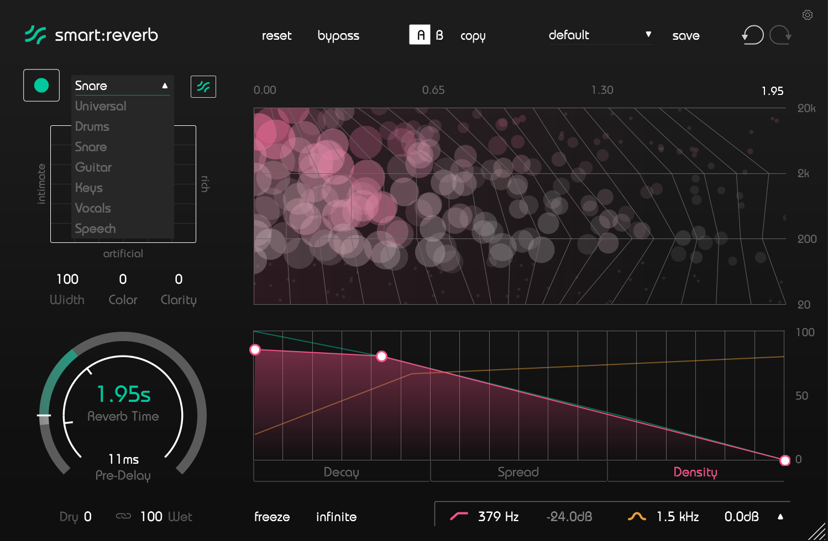828x541 pixels.
Task: Click the smart:reverb logo icon
Action: [x=35, y=35]
